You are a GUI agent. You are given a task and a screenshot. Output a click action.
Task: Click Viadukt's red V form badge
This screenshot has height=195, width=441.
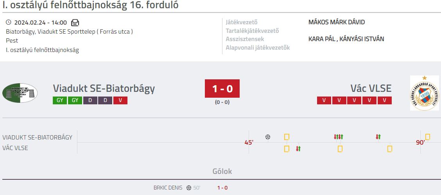point(120,100)
